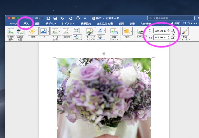The width and height of the screenshot is (199, 138).
Task: Click the Change Picture (画像の変更) icon
Action: (x=20, y=32)
